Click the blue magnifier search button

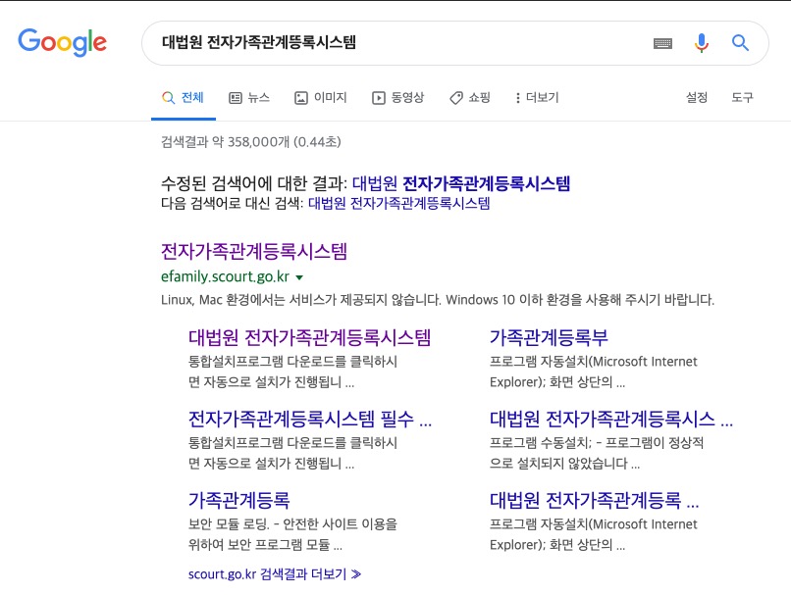point(740,43)
